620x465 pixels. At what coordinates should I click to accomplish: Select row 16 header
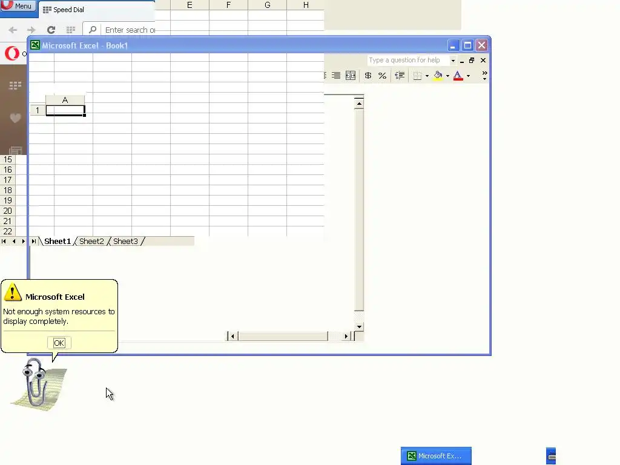(x=8, y=170)
